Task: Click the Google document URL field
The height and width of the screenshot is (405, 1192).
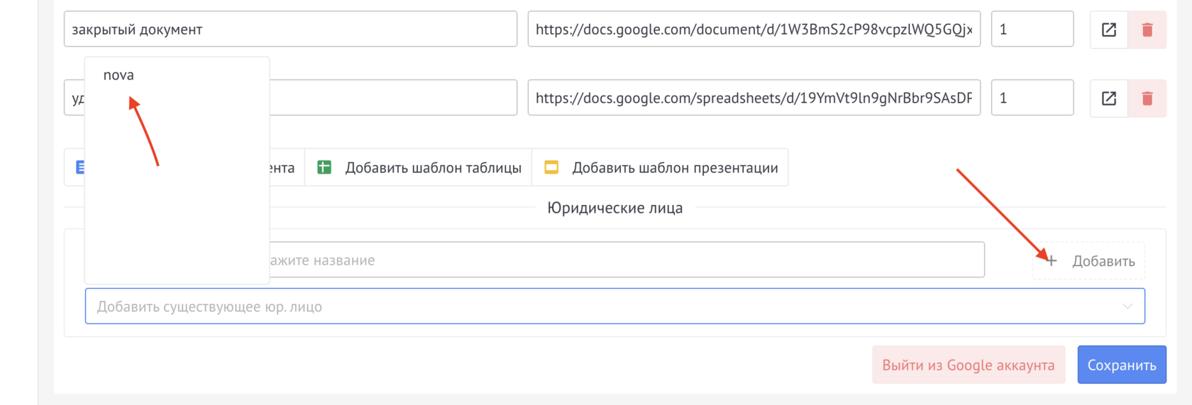Action: point(754,30)
